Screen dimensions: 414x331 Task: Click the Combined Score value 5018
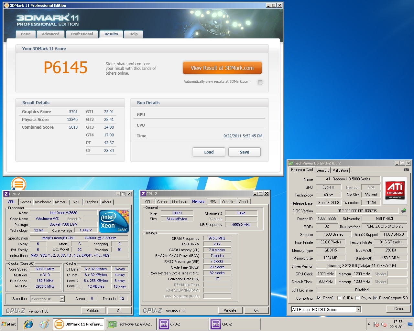(x=73, y=127)
